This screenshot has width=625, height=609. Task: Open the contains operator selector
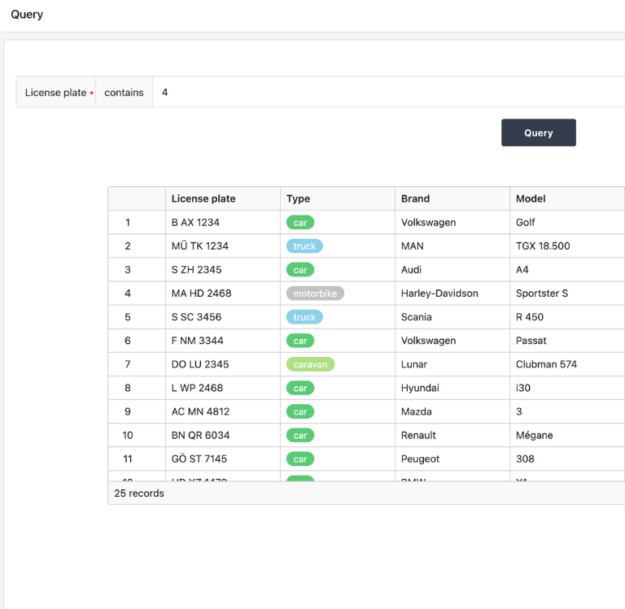(124, 93)
